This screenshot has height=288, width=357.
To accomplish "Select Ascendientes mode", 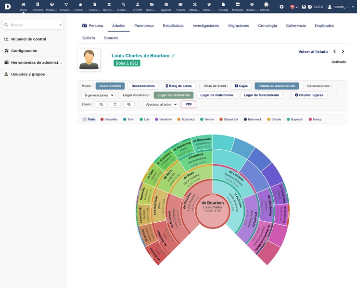I will click(110, 86).
